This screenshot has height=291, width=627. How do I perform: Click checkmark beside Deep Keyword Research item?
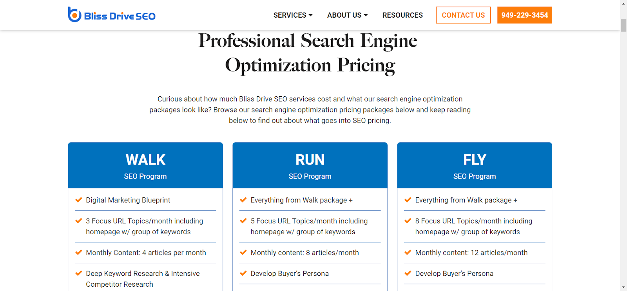pyautogui.click(x=79, y=273)
